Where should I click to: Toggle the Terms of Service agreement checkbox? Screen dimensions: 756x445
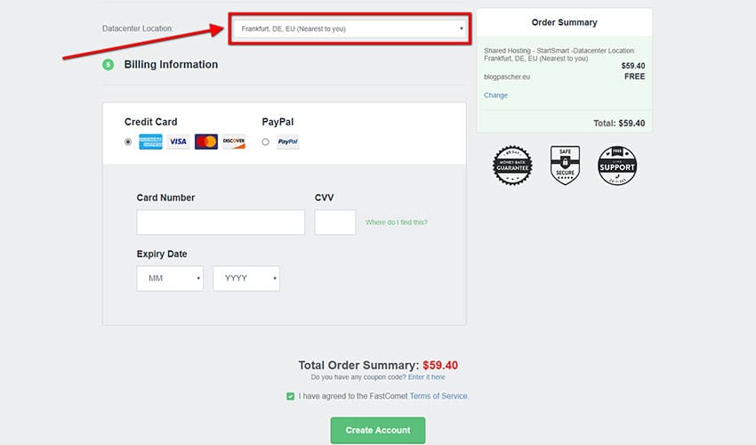tap(291, 396)
